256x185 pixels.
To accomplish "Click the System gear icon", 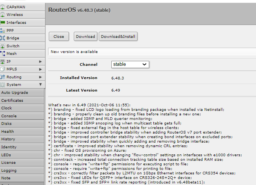I will click(x=2, y=85).
